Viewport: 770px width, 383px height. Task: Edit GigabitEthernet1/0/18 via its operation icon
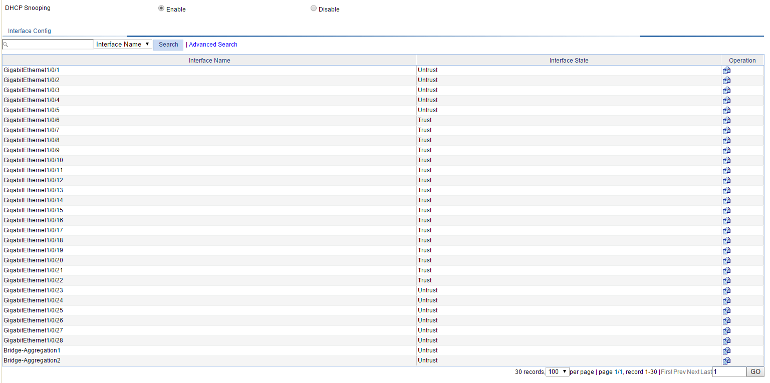coord(726,241)
